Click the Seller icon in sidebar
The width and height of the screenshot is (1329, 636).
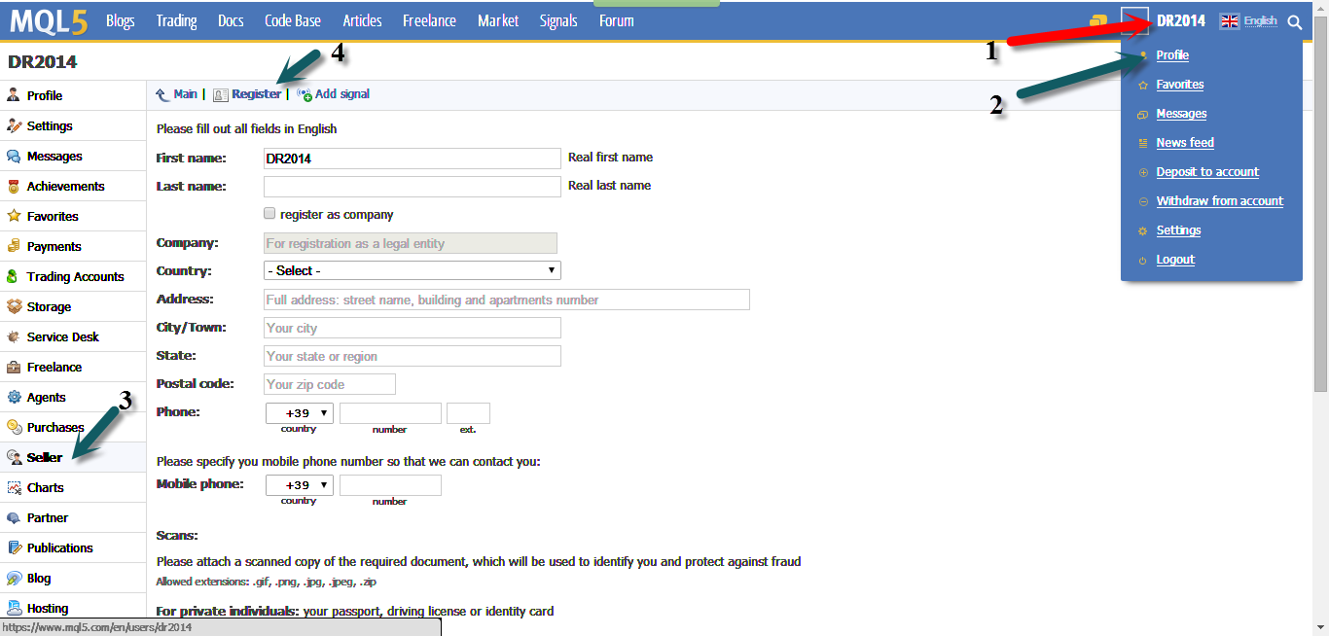[x=14, y=457]
